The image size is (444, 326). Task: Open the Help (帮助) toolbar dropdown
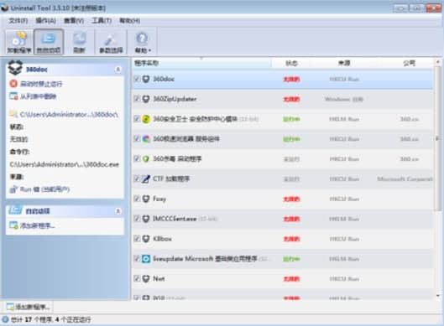click(x=143, y=42)
